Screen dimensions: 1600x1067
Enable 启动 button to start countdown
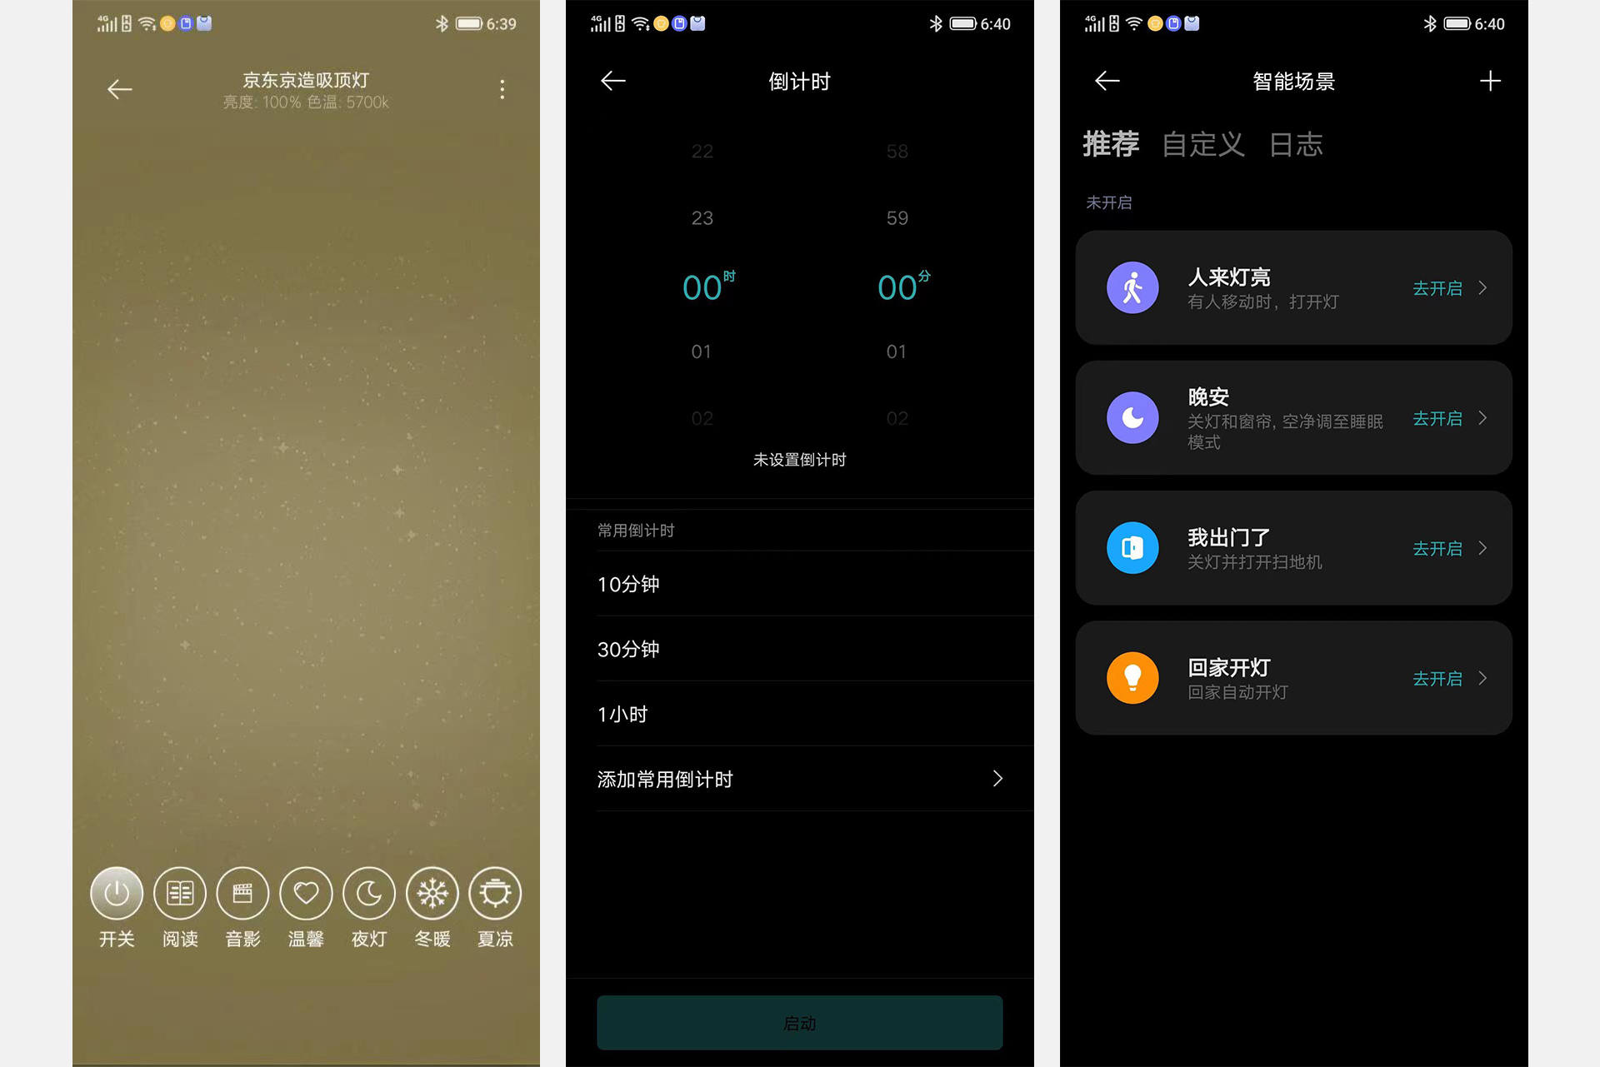799,1020
